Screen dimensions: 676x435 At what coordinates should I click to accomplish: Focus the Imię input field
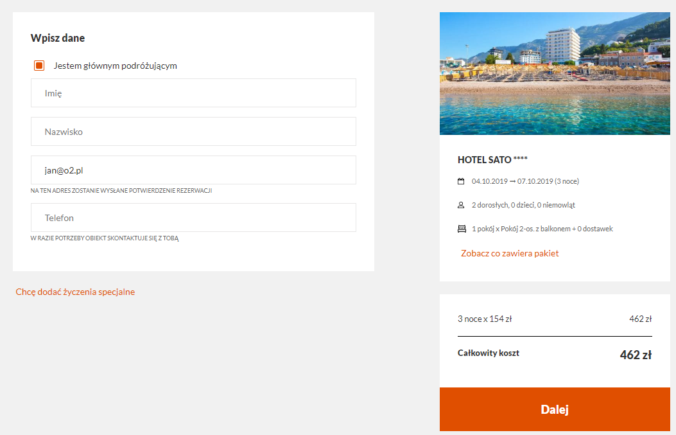(193, 93)
